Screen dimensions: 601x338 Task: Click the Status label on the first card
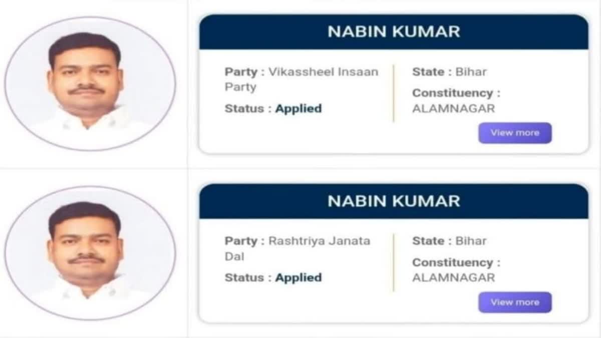(x=244, y=108)
